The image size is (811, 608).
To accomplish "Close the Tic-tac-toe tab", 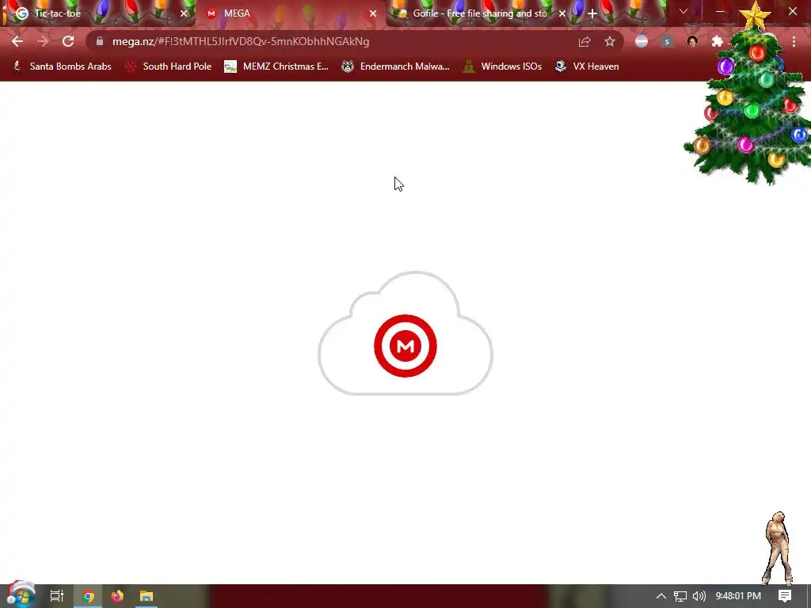I will [184, 13].
